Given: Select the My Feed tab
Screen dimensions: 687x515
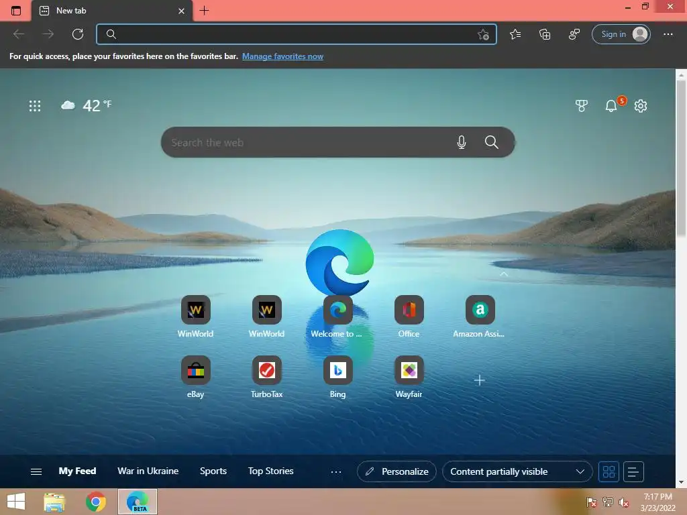Looking at the screenshot, I should coord(78,471).
